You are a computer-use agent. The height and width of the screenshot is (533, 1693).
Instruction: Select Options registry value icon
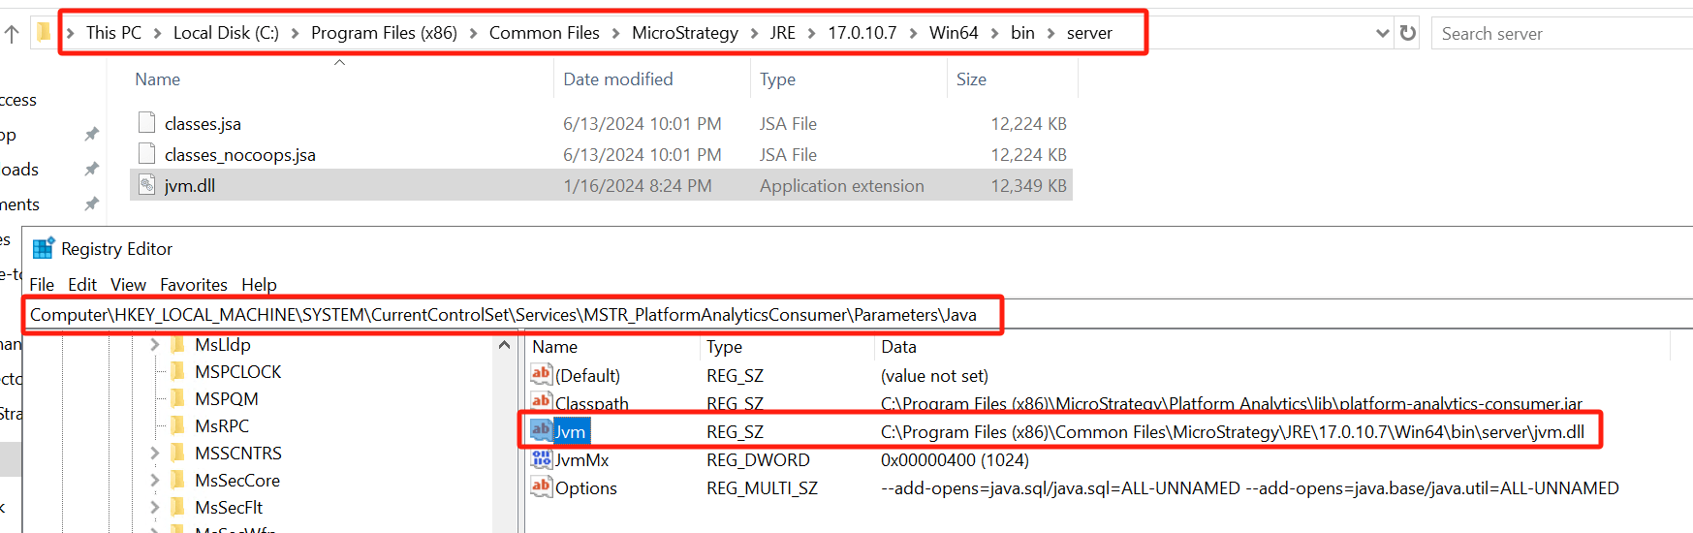pos(541,486)
